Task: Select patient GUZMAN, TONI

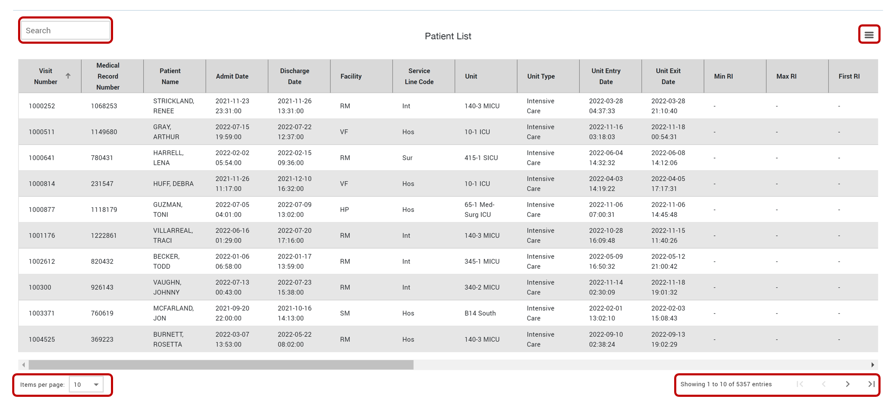Action: pos(168,210)
